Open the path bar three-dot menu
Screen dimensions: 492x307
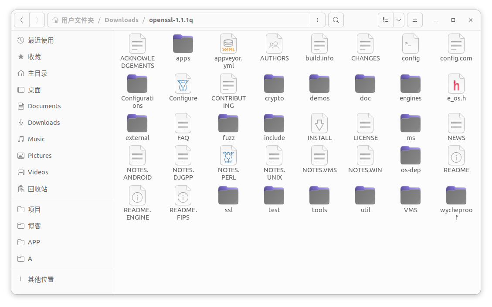tap(318, 20)
